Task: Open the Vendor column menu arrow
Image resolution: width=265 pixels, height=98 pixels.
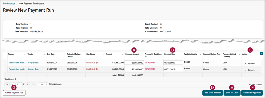Action: tap(45, 54)
